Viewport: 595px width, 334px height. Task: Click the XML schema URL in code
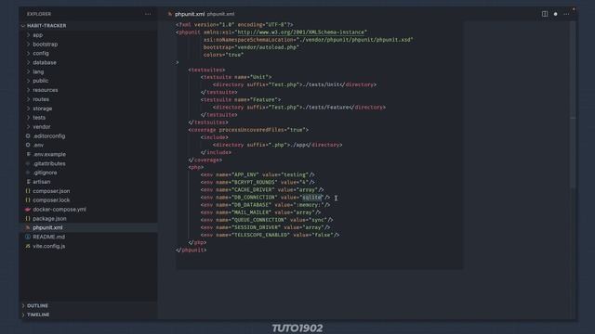click(301, 32)
